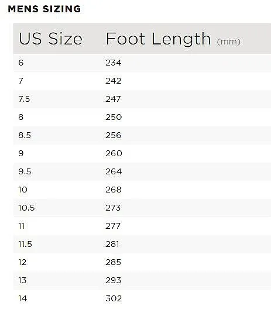The width and height of the screenshot is (271, 313).
Task: Click the 302 foot length value
Action: point(114,299)
